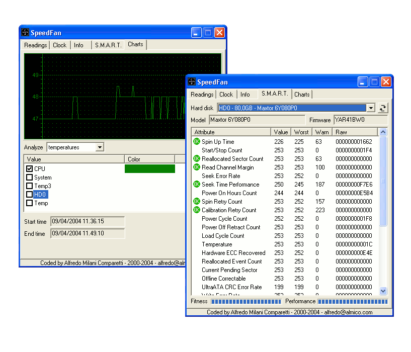411x352 pixels.
Task: Click the End time field
Action: [x=88, y=233]
